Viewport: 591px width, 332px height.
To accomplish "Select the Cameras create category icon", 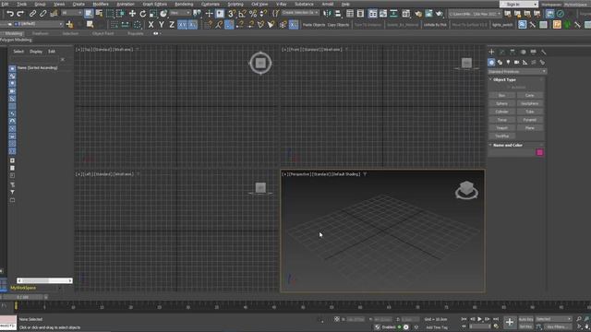I will [516, 63].
